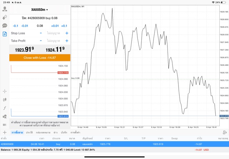
Task: Open the M1 timeframe selector
Action: 5,125
